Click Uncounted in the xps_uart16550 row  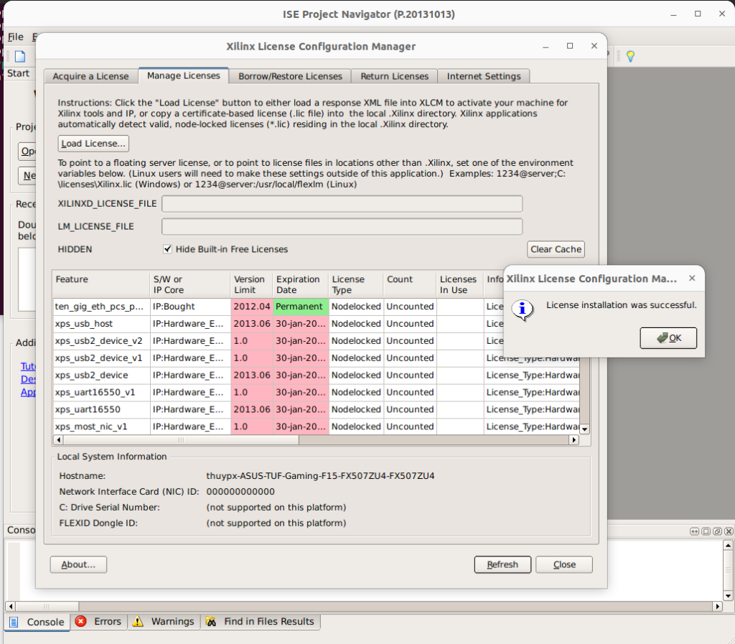point(410,410)
